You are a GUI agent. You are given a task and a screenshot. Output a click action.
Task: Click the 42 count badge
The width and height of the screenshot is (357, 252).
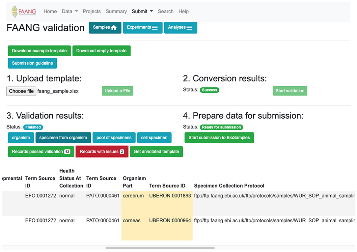point(67,152)
